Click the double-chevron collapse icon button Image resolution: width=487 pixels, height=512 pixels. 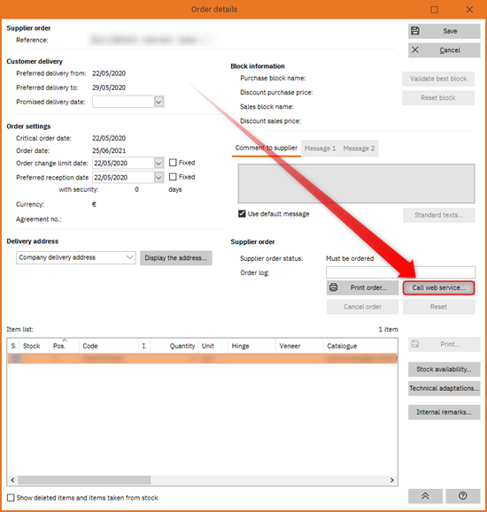click(425, 496)
